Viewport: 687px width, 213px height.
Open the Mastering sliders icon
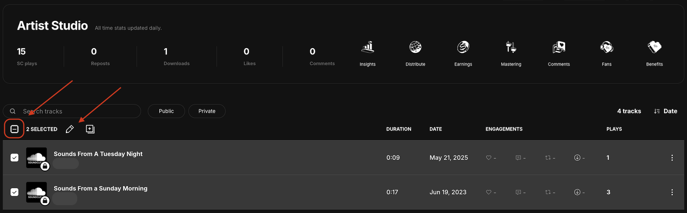click(511, 48)
